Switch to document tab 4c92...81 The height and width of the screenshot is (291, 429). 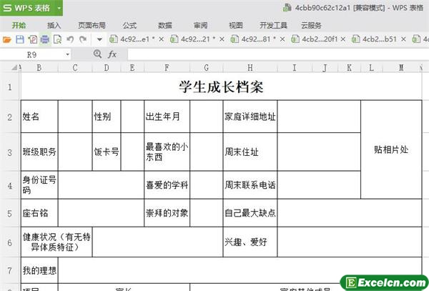pyautogui.click(x=254, y=39)
